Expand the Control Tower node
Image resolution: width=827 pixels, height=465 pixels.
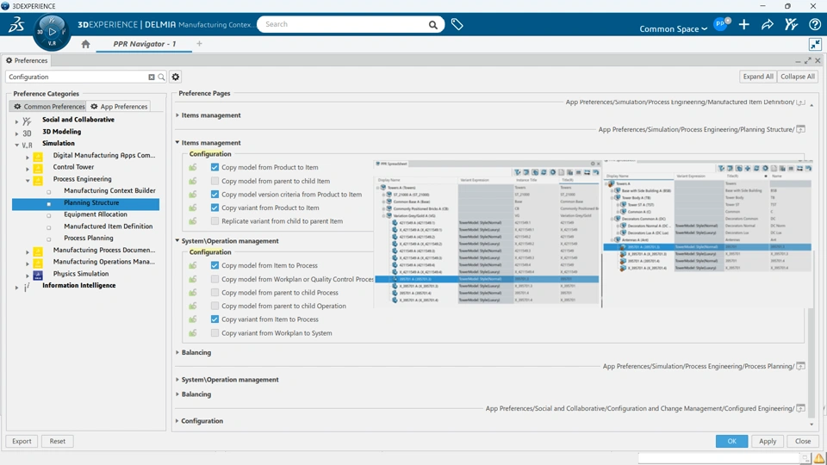pos(28,169)
